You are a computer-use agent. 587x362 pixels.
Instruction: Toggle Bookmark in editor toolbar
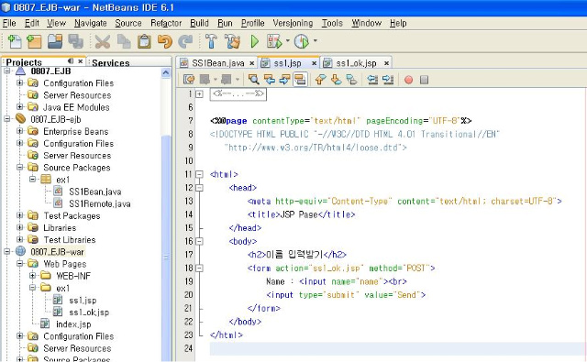351,80
